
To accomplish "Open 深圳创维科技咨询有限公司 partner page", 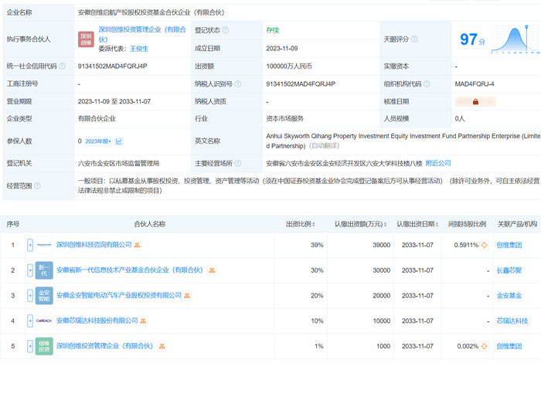I will (x=94, y=245).
